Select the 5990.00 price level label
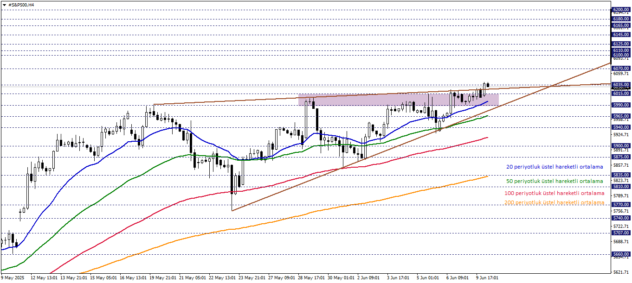The height and width of the screenshot is (283, 632). pos(620,105)
